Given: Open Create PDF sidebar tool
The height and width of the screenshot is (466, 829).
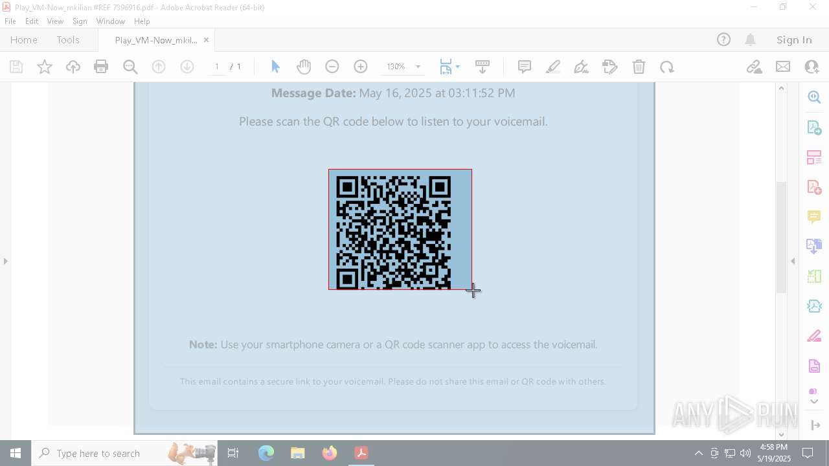Looking at the screenshot, I should coord(814,187).
